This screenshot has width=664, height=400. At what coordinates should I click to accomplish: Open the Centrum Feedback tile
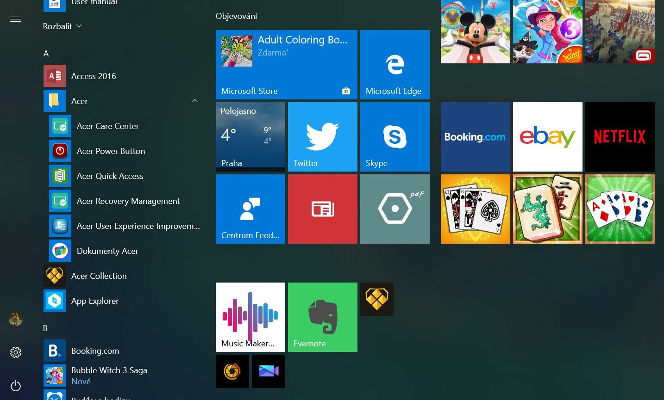pos(250,209)
